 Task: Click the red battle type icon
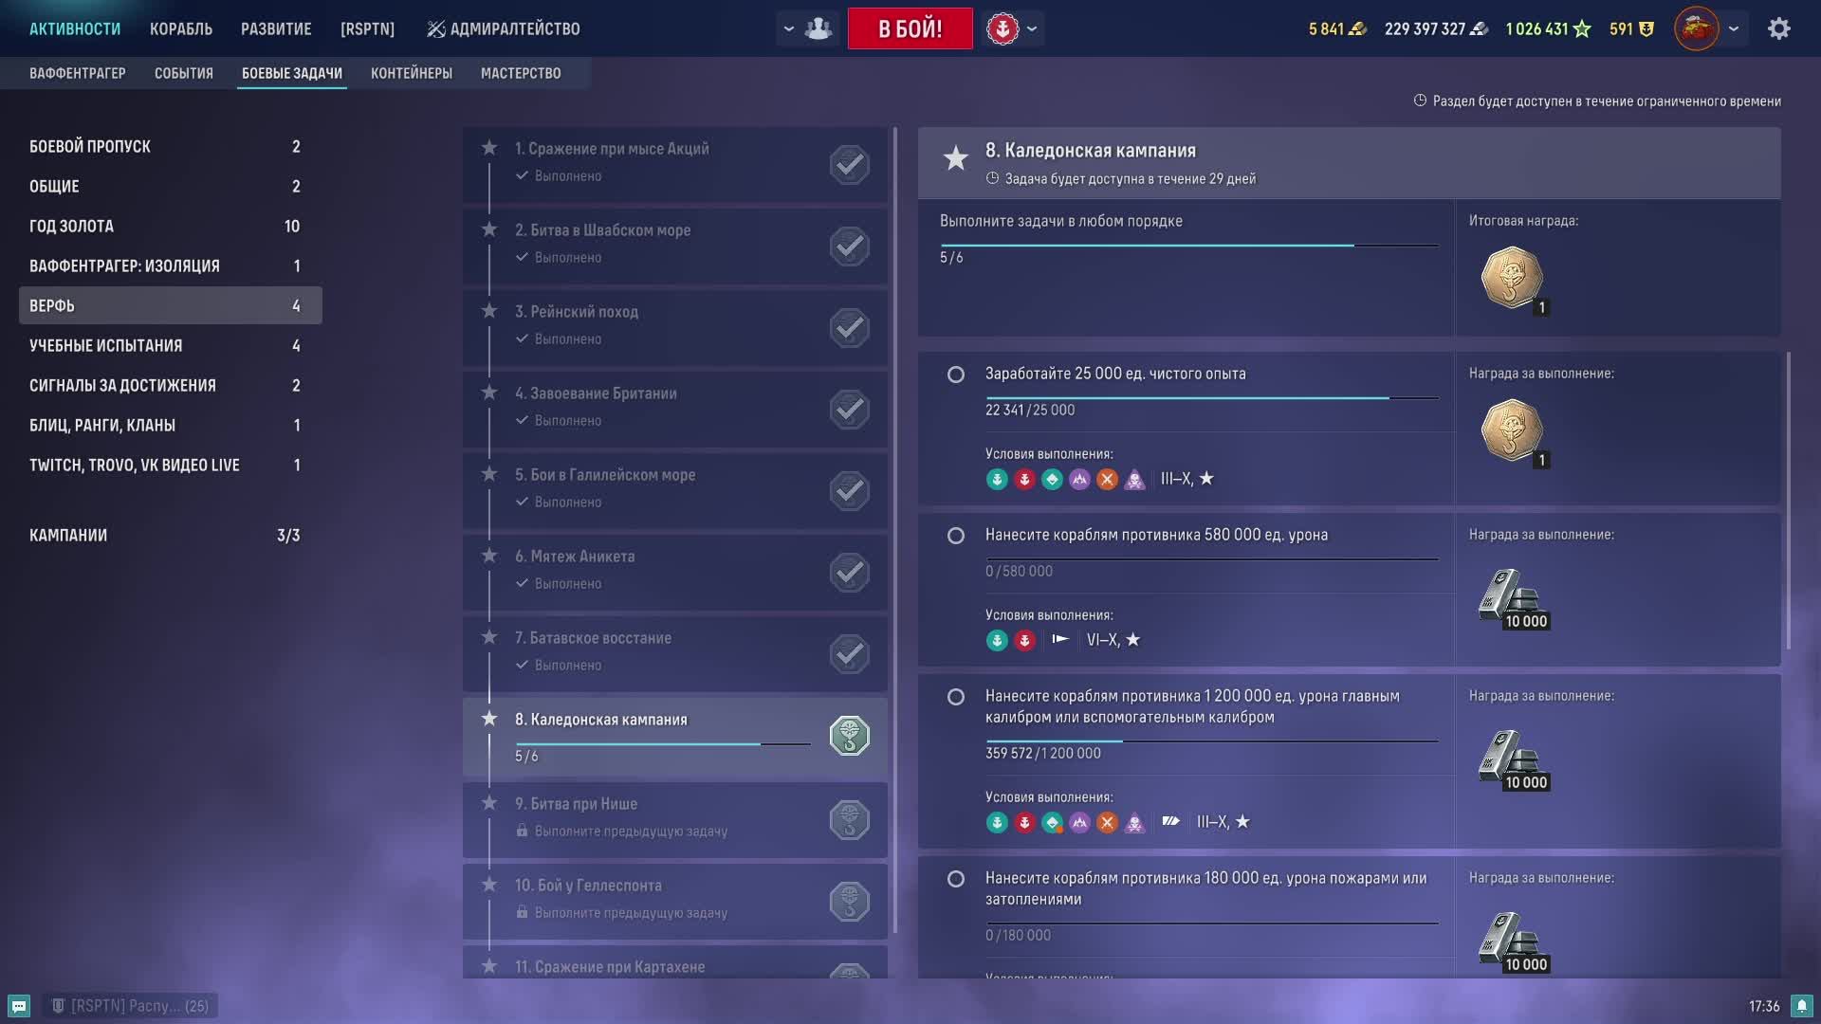[1002, 28]
